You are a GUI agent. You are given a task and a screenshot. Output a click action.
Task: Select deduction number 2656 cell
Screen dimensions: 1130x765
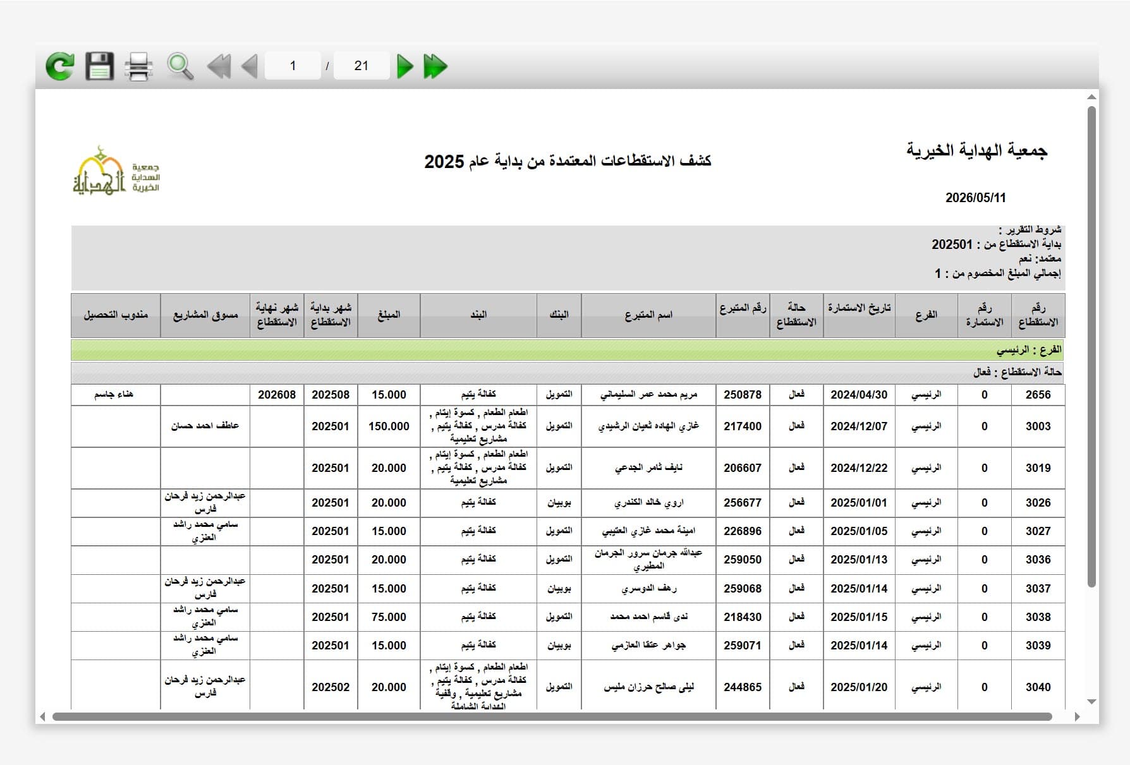click(1038, 395)
